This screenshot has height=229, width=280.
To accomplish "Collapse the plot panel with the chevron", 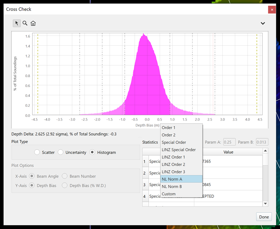I will (x=263, y=23).
